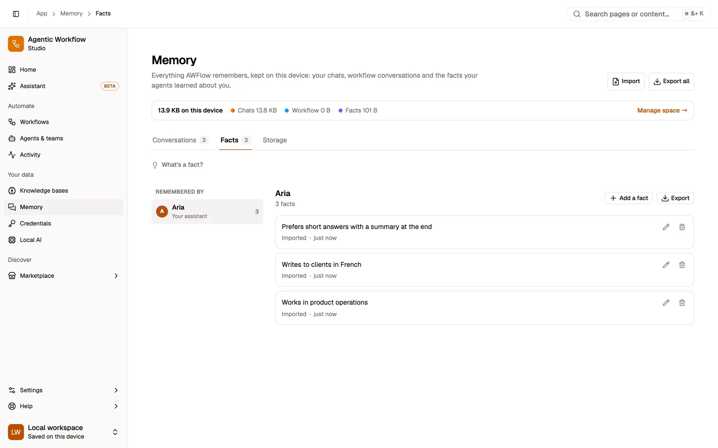
Task: Click 'Works in product operations' text
Action: pos(325,302)
